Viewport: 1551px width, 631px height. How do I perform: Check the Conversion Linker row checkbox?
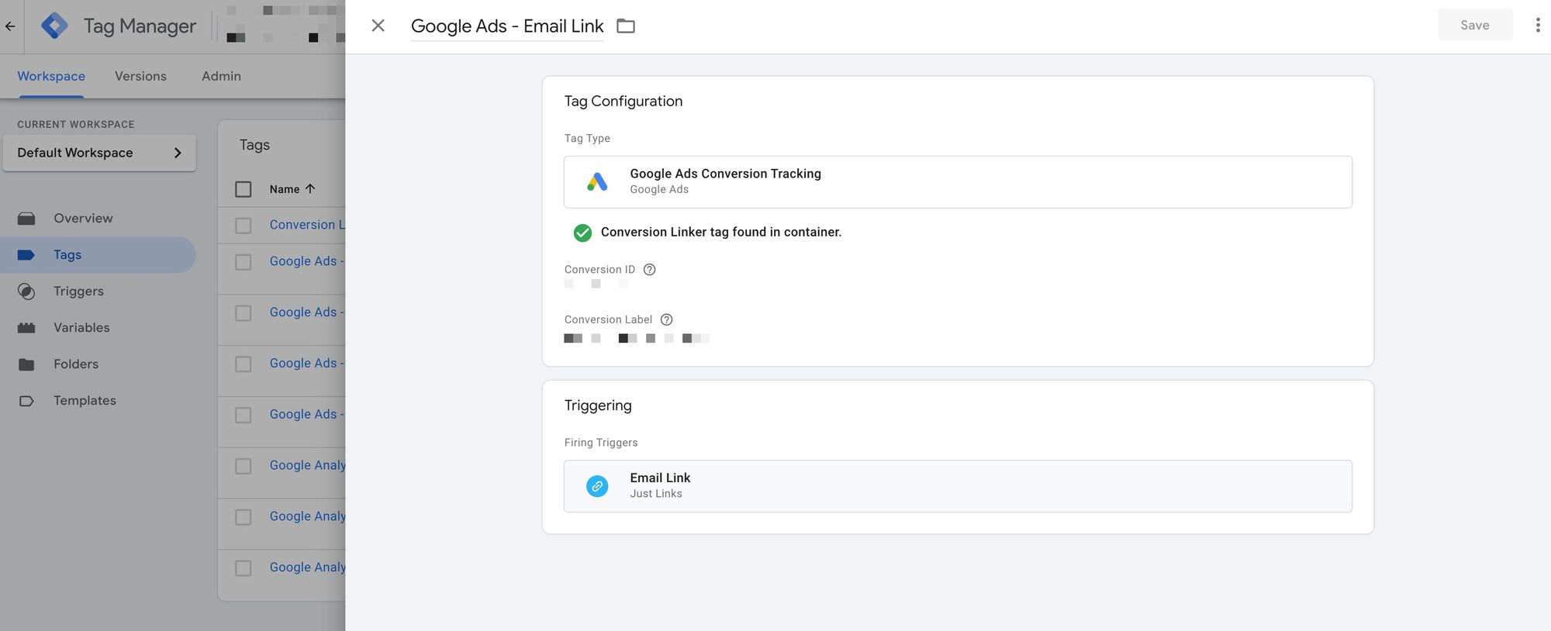[244, 226]
